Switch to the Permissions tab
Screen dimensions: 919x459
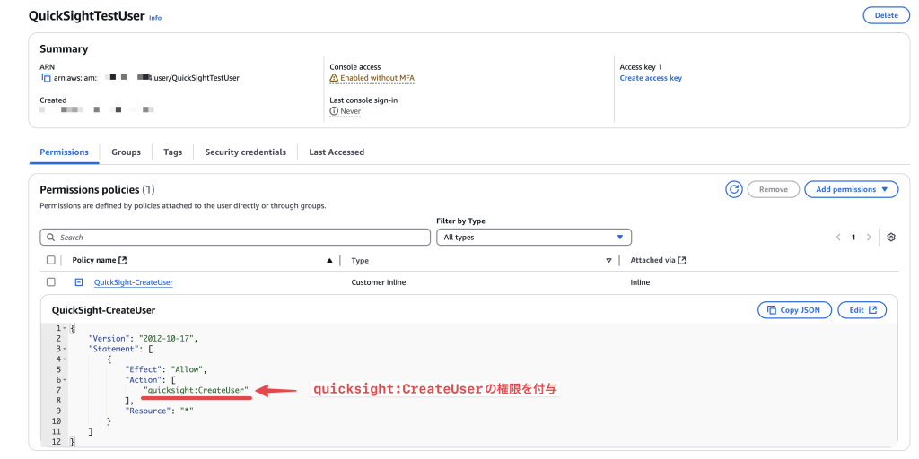[65, 152]
